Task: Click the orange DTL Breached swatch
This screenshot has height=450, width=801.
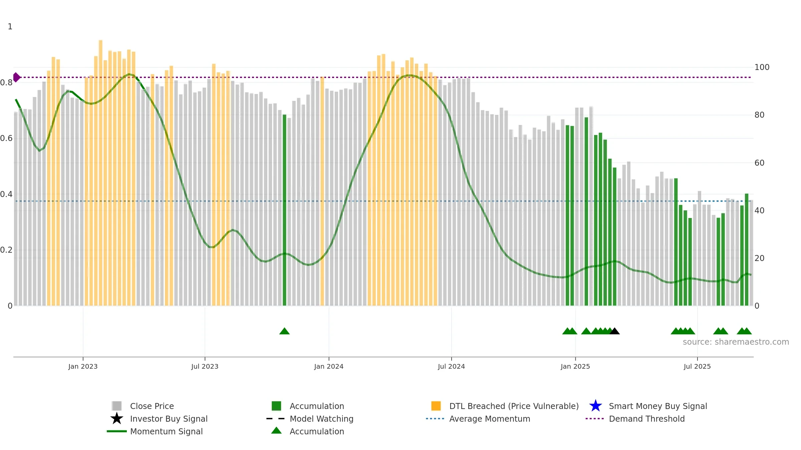Action: click(x=436, y=406)
